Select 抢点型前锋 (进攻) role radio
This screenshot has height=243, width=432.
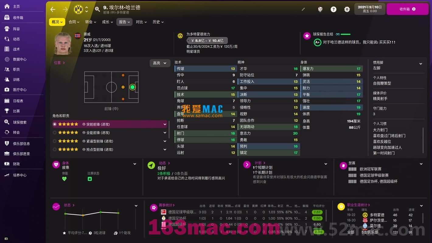(55, 150)
